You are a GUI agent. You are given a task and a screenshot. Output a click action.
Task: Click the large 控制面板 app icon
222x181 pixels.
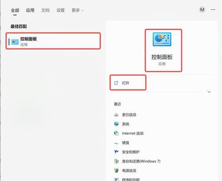click(162, 39)
